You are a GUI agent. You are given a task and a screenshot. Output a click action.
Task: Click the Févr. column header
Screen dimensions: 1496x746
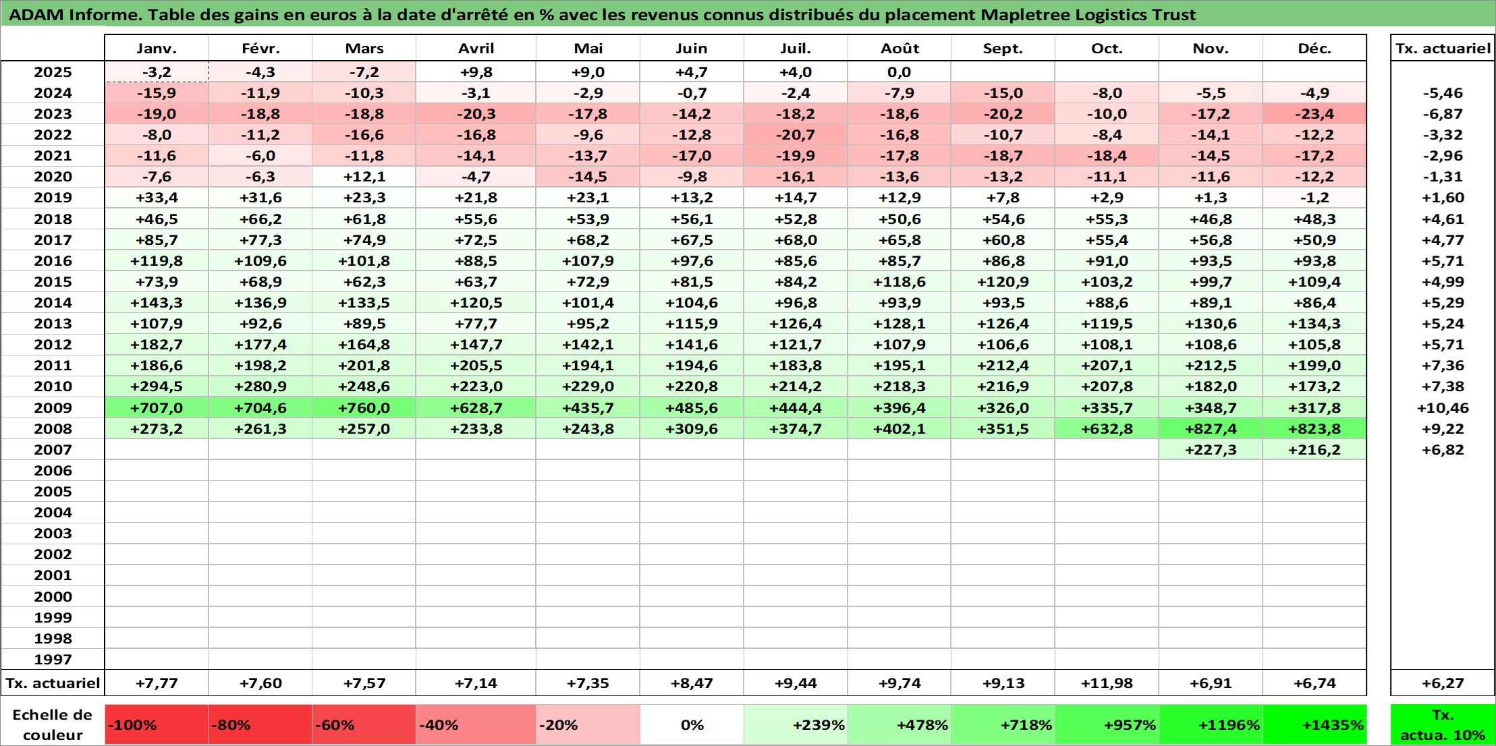[x=260, y=48]
